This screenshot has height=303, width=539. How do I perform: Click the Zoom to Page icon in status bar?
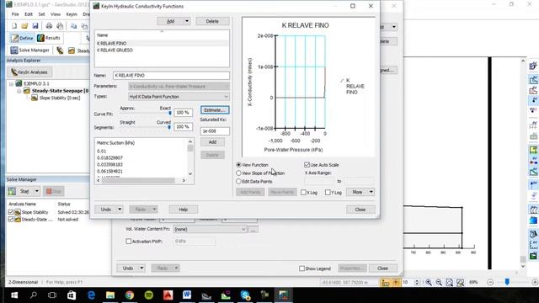point(449,282)
